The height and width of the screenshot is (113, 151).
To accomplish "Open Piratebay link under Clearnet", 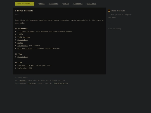I will pos(23,40).
